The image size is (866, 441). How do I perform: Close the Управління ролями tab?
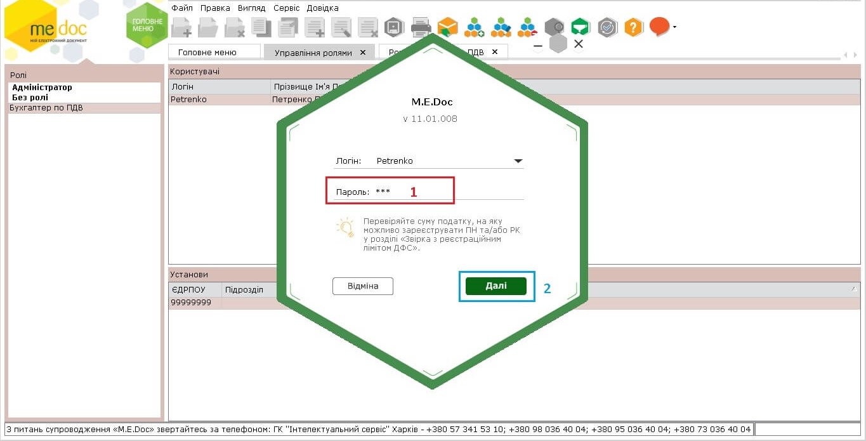coord(363,53)
